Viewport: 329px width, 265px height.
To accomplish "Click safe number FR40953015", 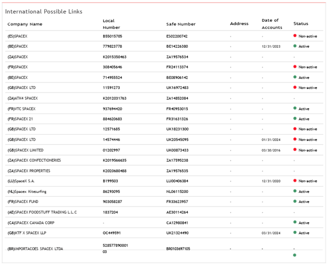I will (x=177, y=109).
